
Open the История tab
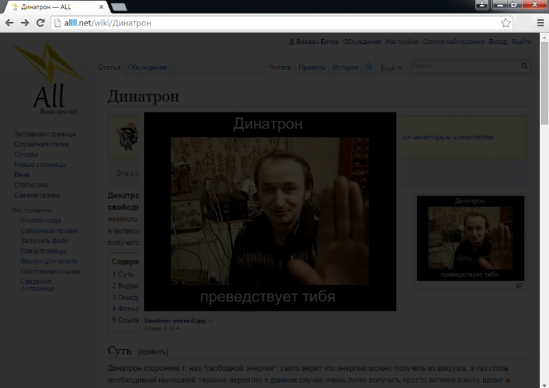(x=345, y=67)
